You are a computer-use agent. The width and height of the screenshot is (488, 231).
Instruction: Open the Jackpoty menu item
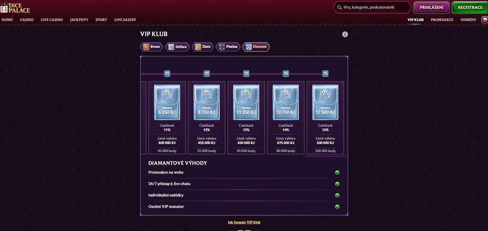coord(79,19)
